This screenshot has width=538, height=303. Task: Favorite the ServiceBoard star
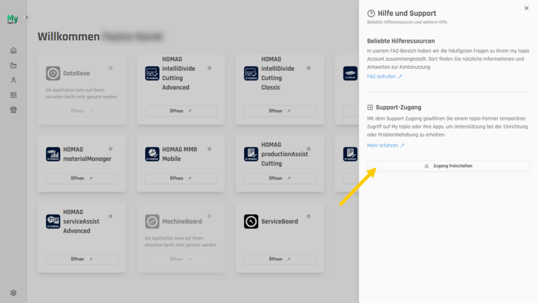coord(309,216)
